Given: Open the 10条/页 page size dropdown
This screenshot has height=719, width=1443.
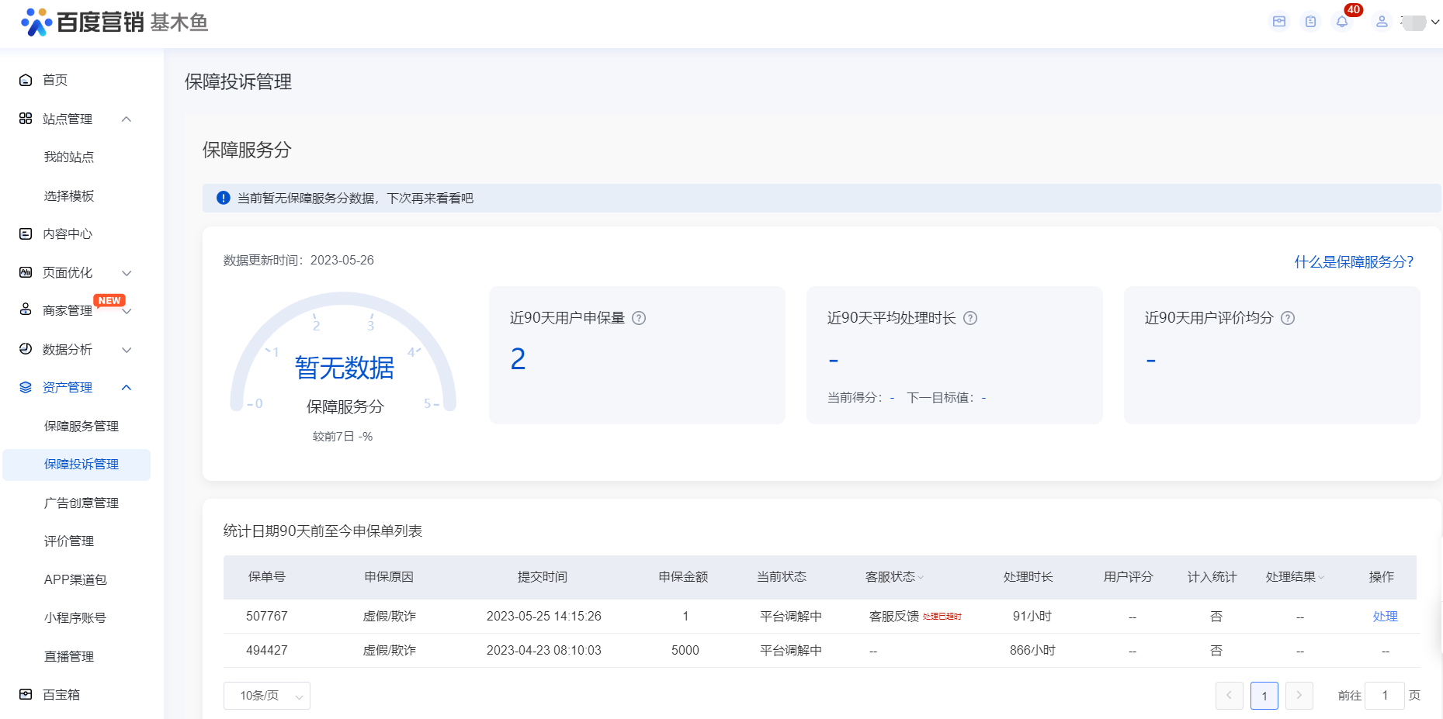Looking at the screenshot, I should 266,696.
